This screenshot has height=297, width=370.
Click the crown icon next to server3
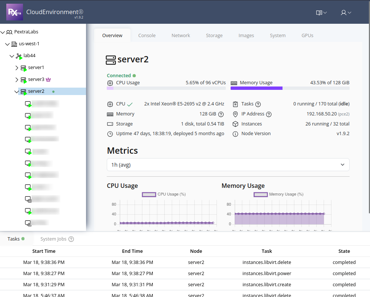[48, 79]
